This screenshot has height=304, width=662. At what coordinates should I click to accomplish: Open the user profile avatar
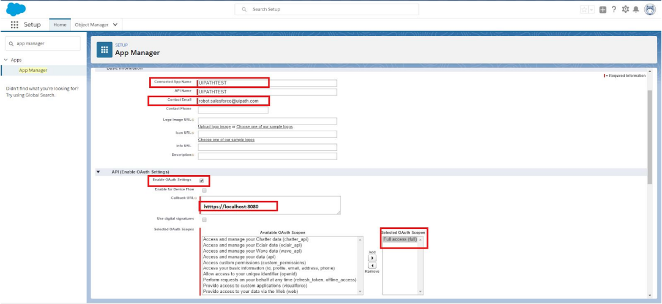[650, 10]
